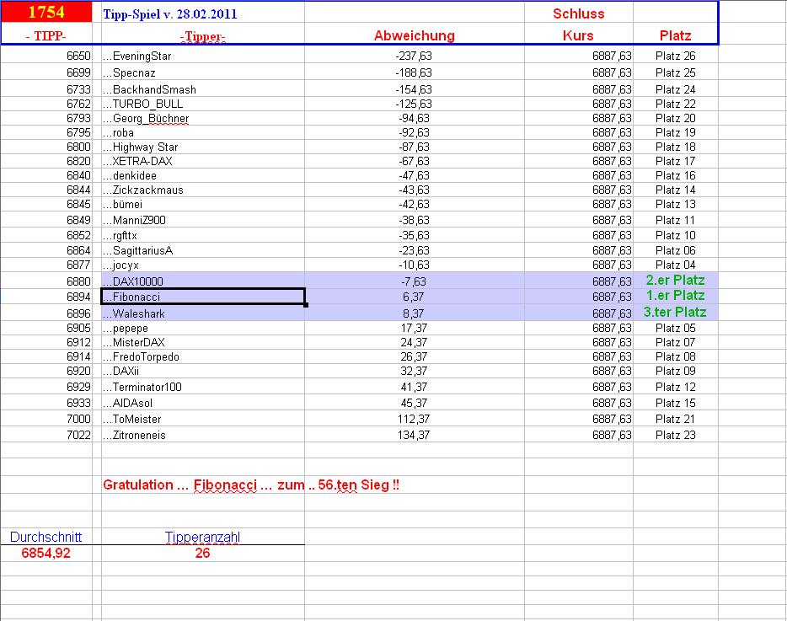
Task: Select the highlighted cell '...DAX10000'
Action: point(203,281)
